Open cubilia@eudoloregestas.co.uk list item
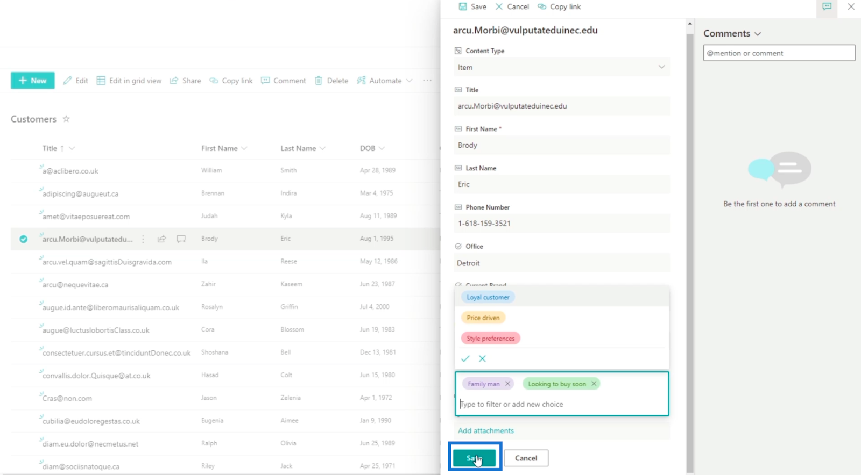 coord(91,421)
